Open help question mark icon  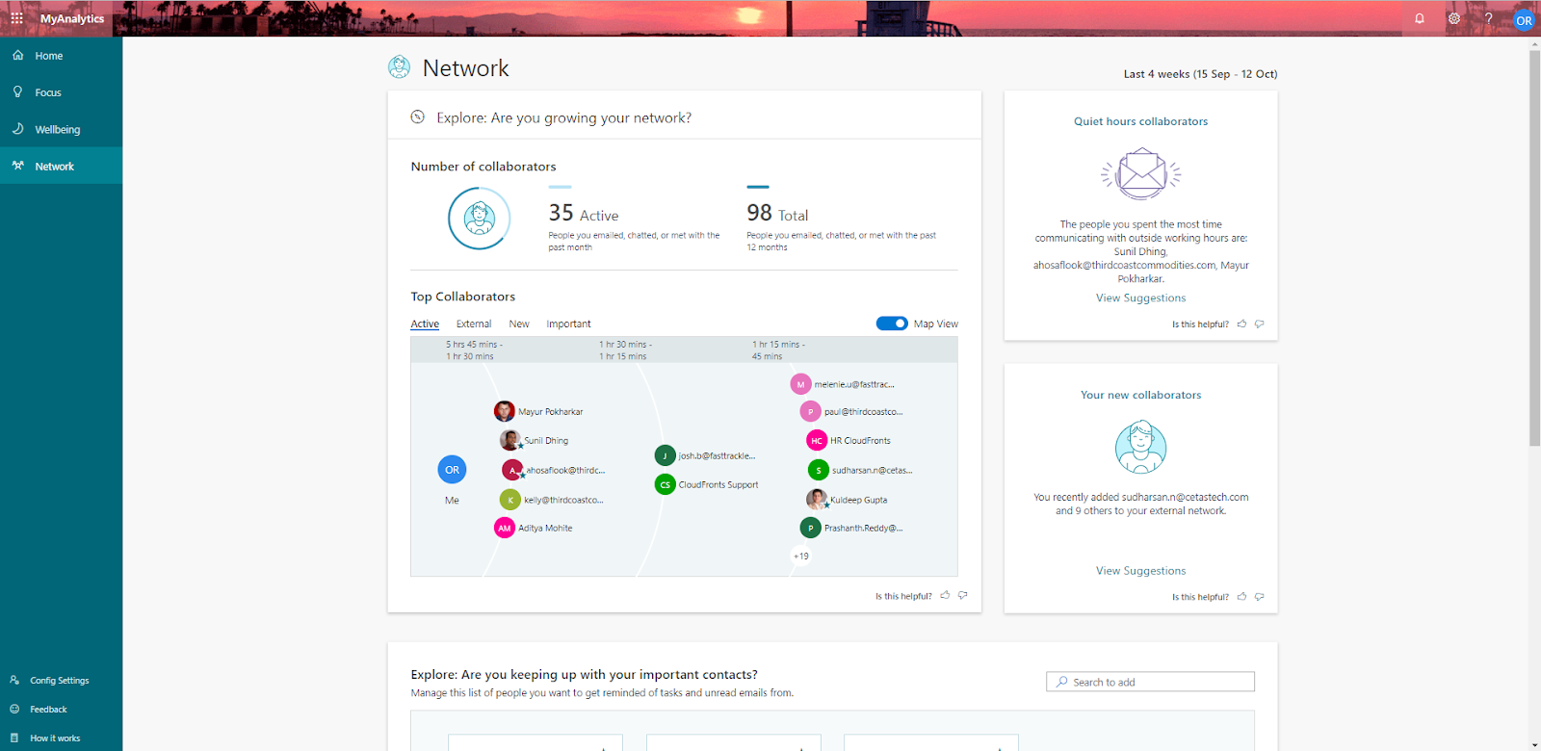tap(1489, 18)
